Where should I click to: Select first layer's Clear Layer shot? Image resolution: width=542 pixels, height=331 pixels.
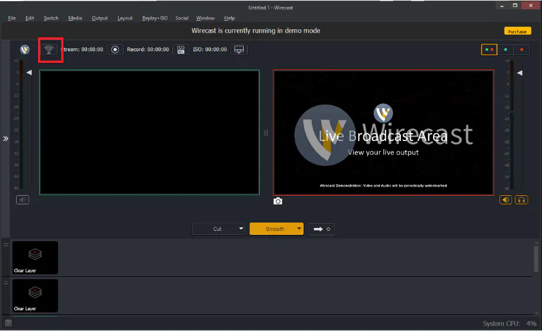(x=35, y=257)
